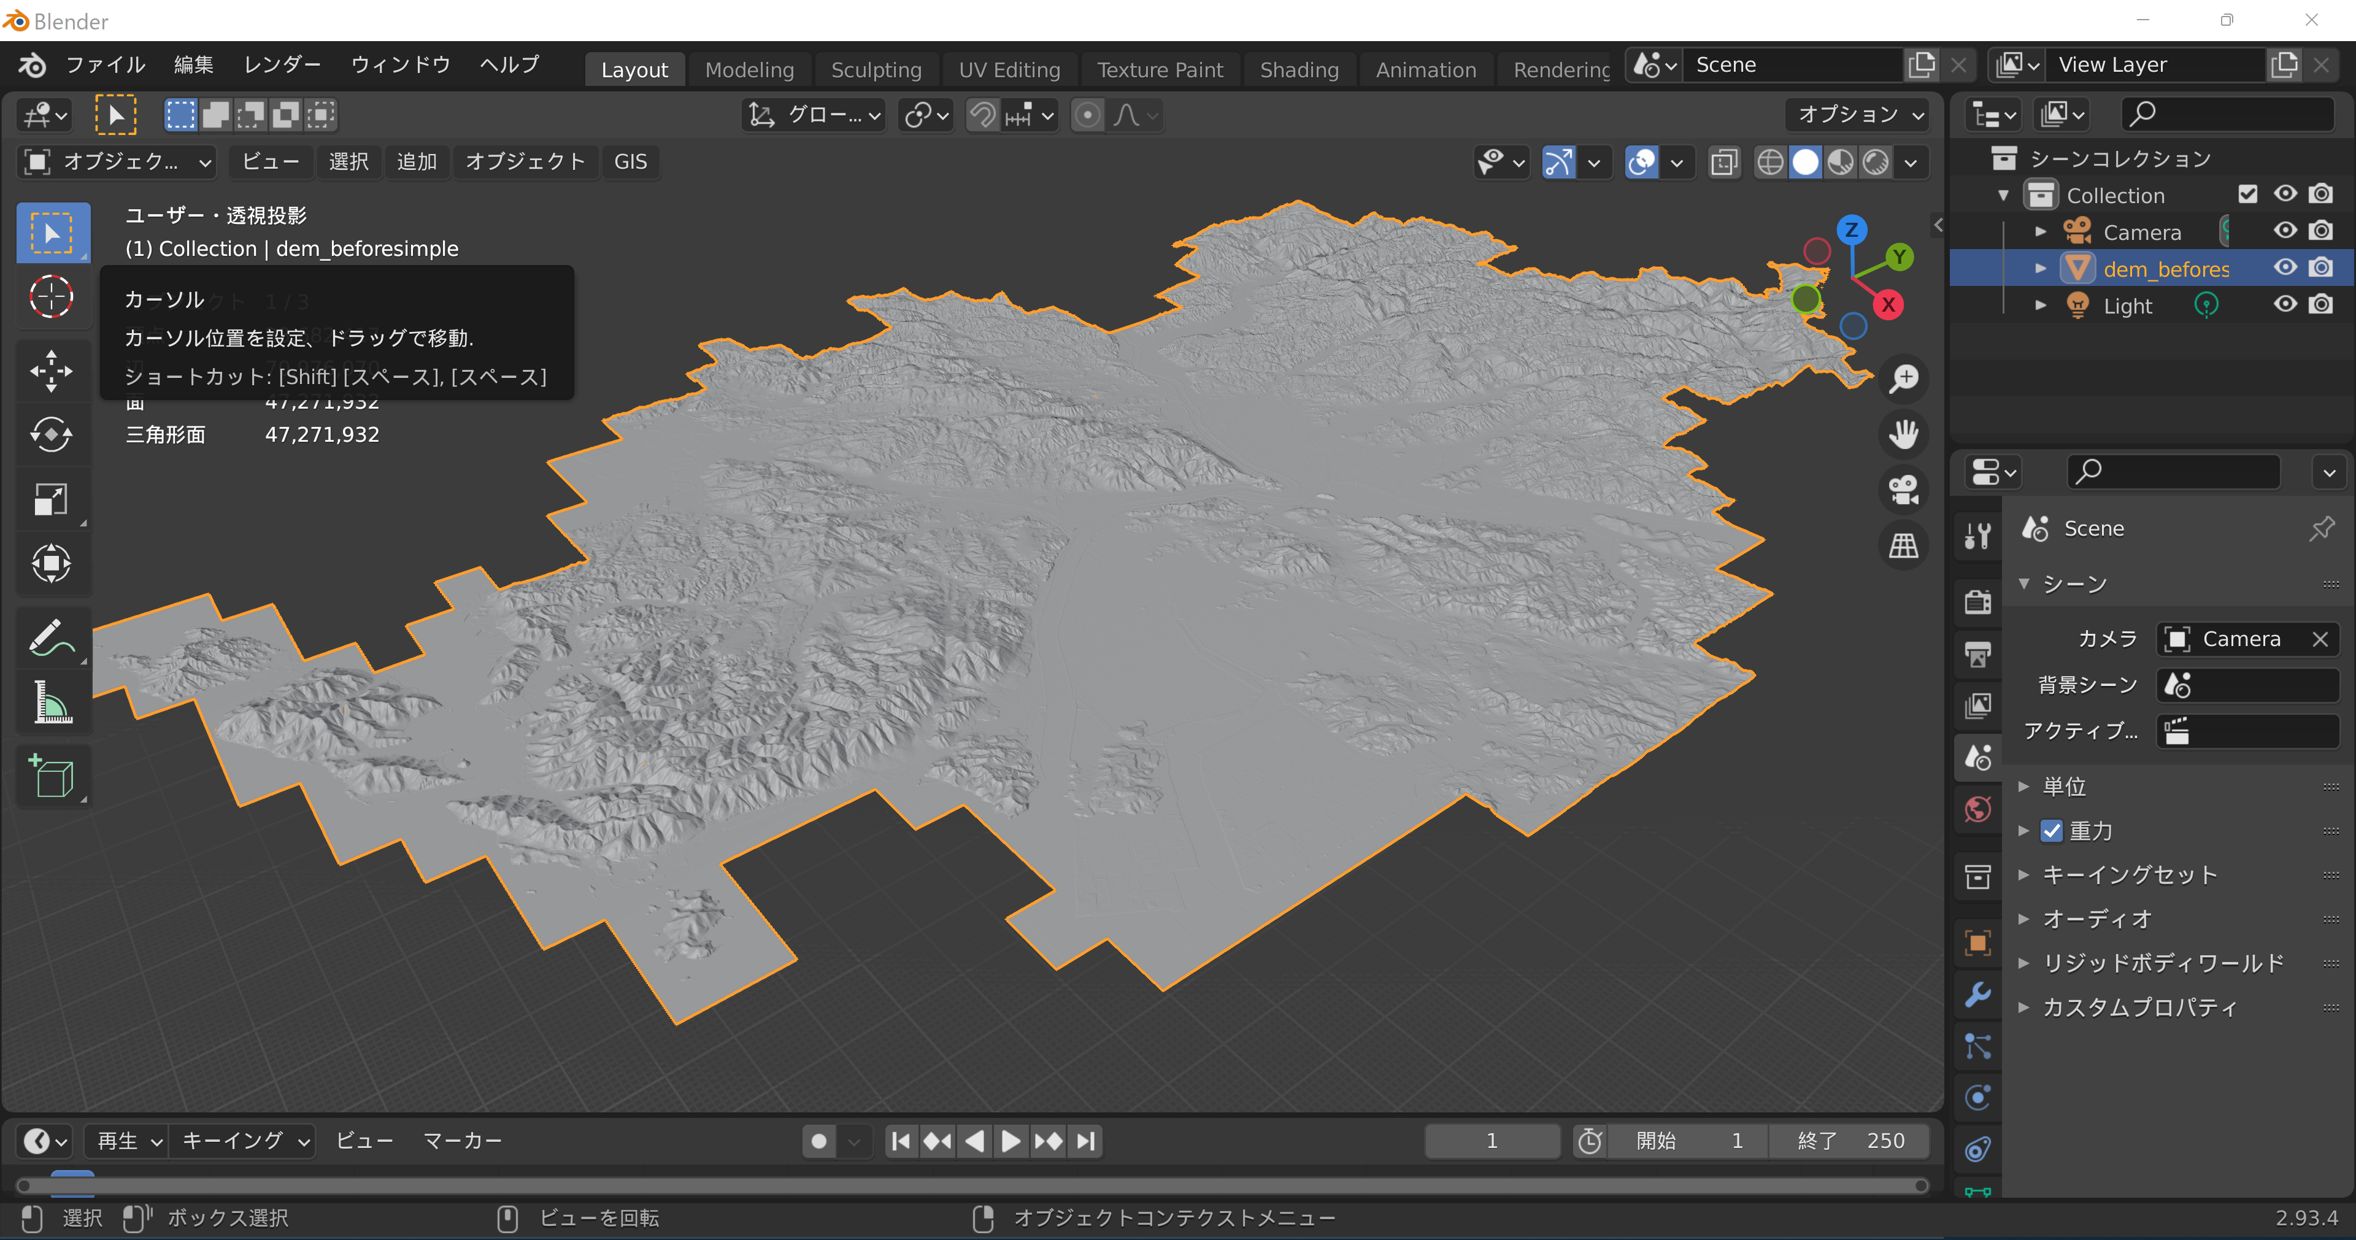Select the Move tool
The image size is (2356, 1240).
click(52, 371)
